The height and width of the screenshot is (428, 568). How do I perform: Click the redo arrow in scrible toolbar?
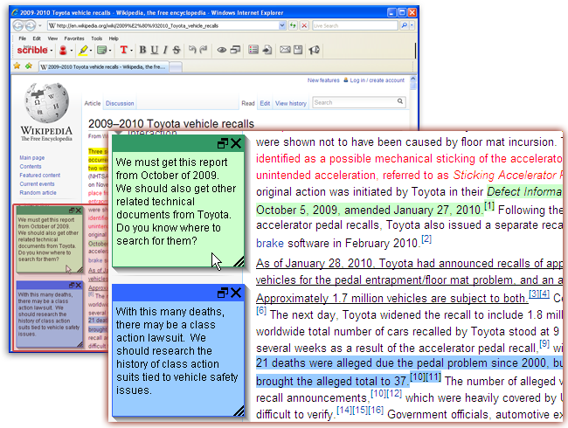pyautogui.click(x=204, y=50)
